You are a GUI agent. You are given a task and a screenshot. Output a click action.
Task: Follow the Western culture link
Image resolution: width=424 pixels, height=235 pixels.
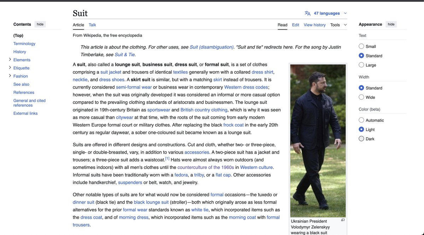pyautogui.click(x=257, y=167)
